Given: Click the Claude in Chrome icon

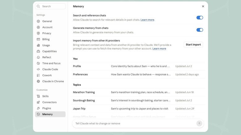Looking at the screenshot, I should (x=38, y=81).
